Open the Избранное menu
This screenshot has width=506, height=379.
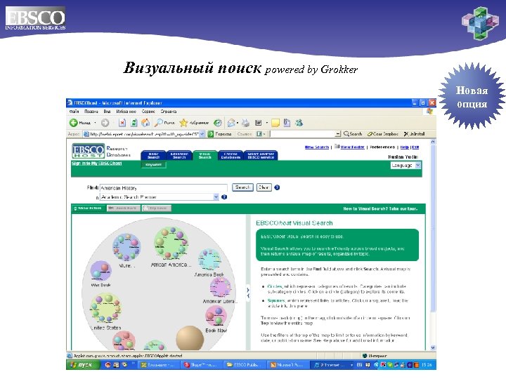pyautogui.click(x=126, y=111)
